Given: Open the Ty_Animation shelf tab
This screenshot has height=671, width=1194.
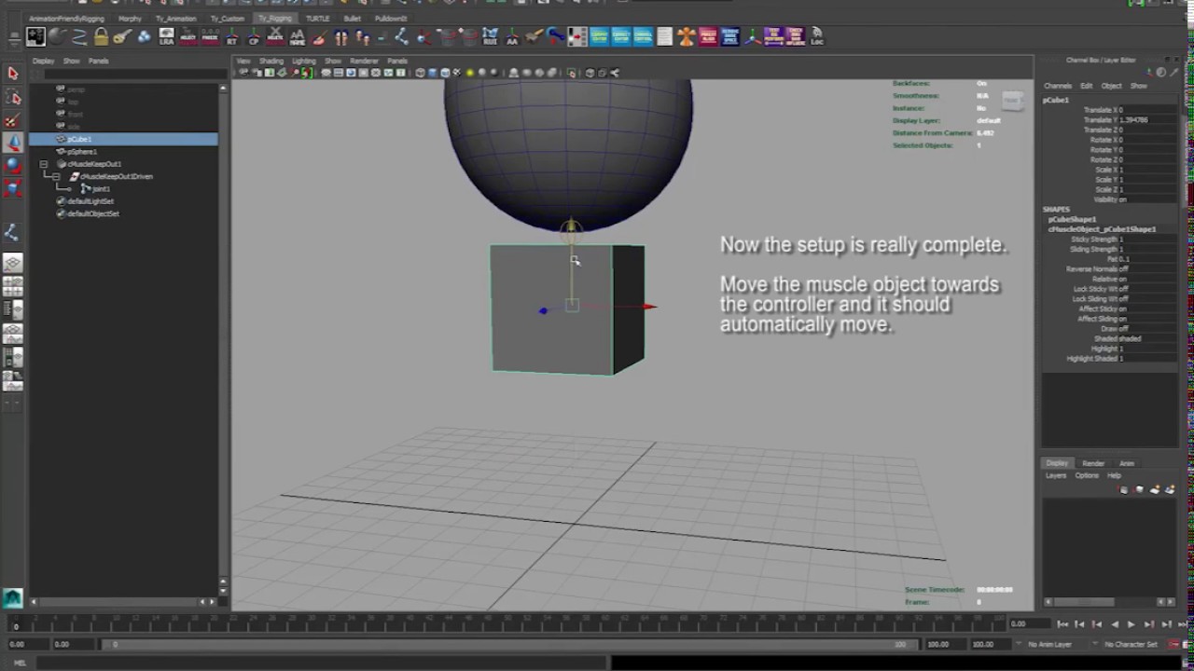Looking at the screenshot, I should [176, 19].
